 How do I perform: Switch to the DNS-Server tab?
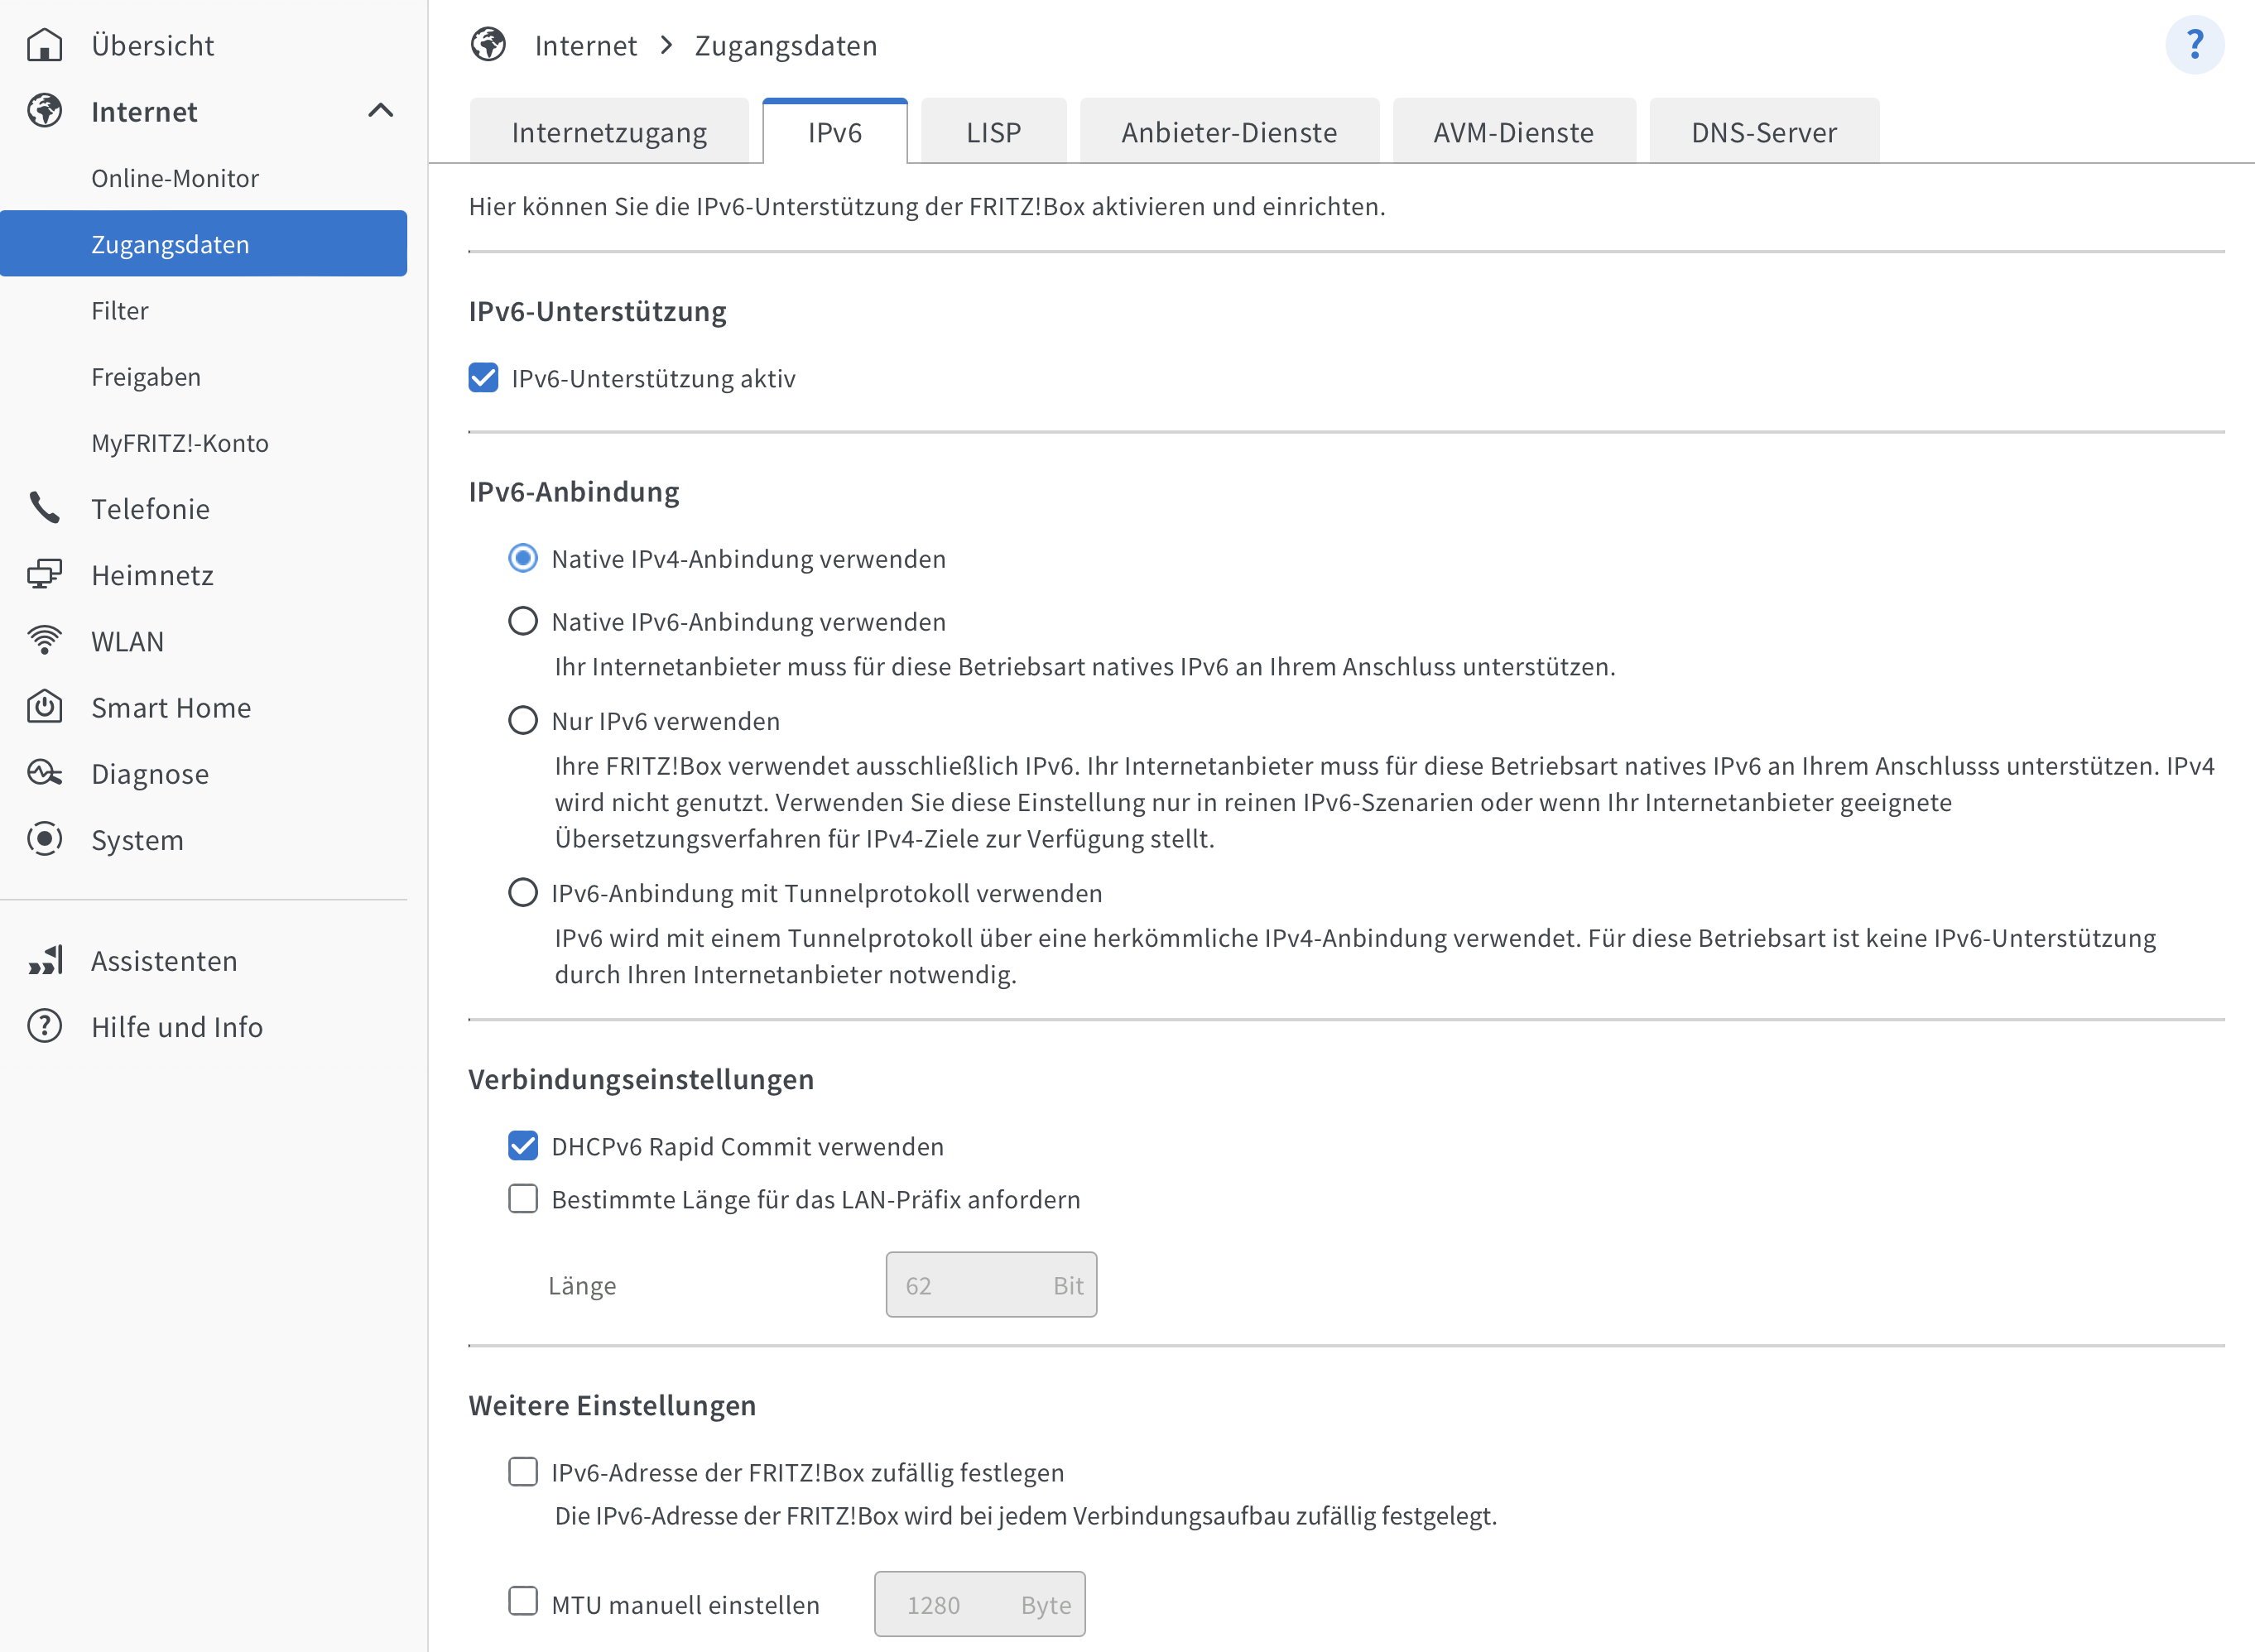[1763, 132]
